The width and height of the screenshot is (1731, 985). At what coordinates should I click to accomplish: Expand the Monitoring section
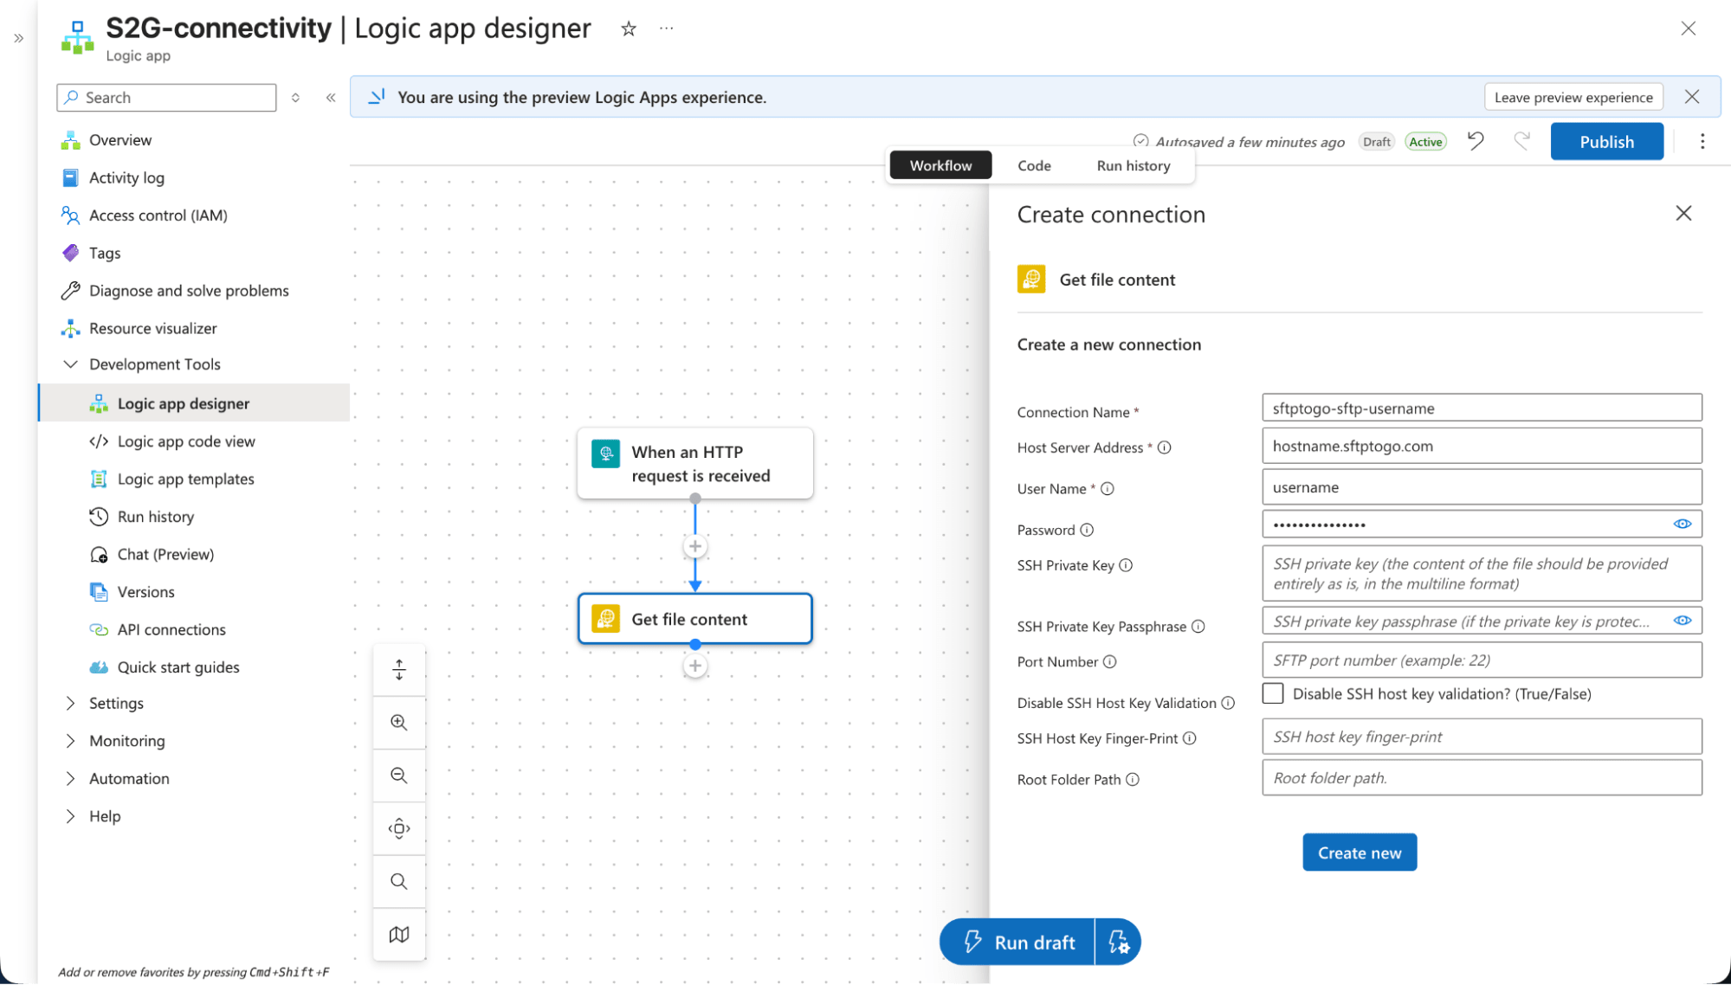pos(70,741)
